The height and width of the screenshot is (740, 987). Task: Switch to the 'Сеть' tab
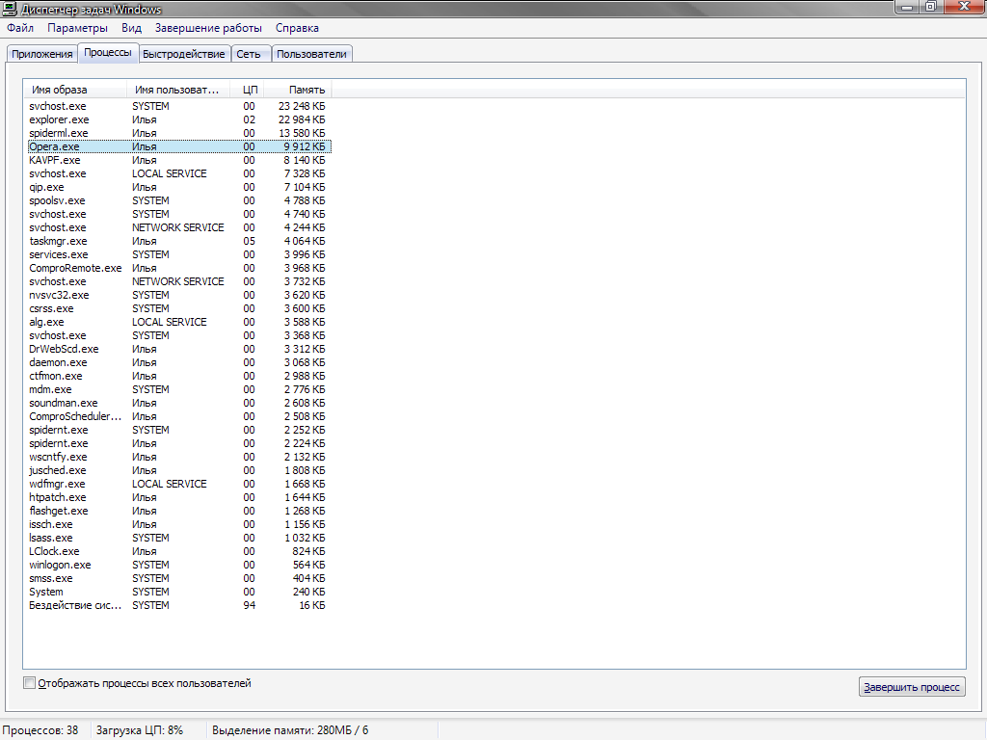248,54
